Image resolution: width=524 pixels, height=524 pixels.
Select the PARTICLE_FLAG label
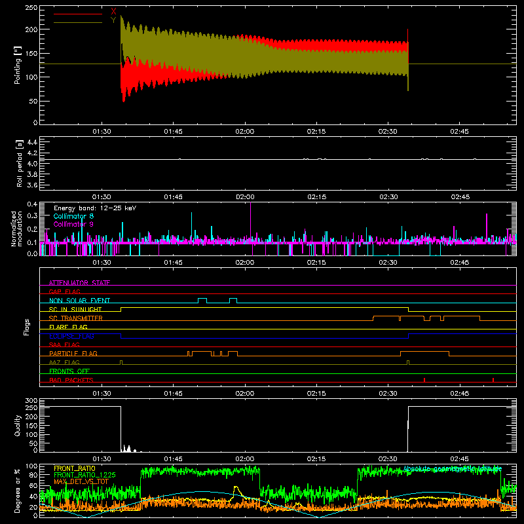pyautogui.click(x=73, y=353)
